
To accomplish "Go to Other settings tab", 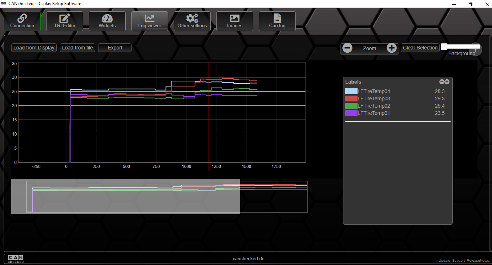I will [x=192, y=21].
